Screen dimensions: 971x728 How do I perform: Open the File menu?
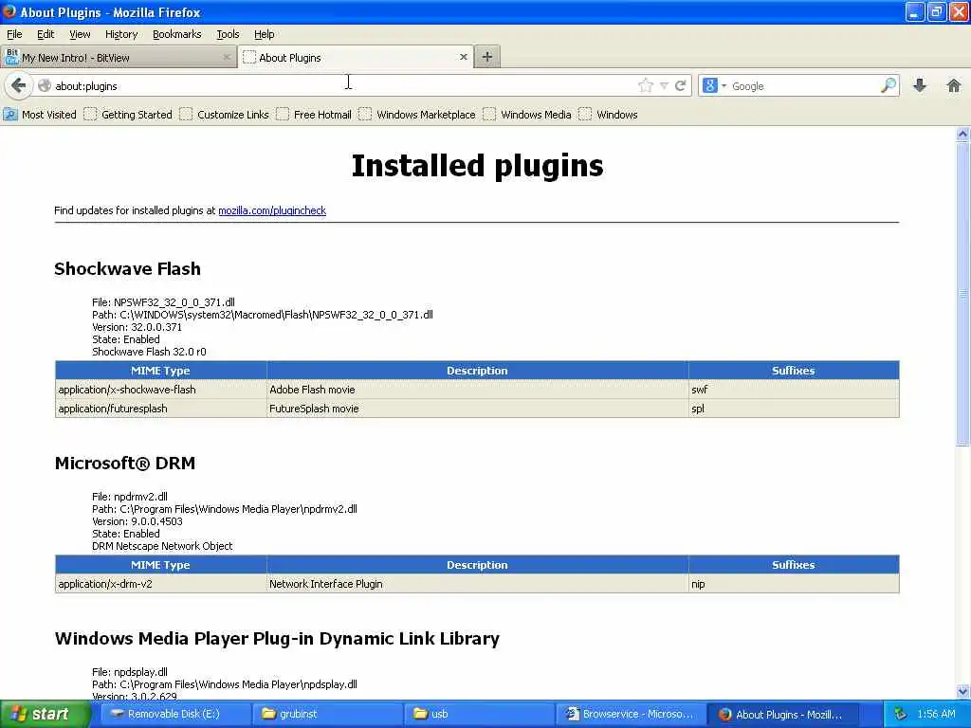14,34
